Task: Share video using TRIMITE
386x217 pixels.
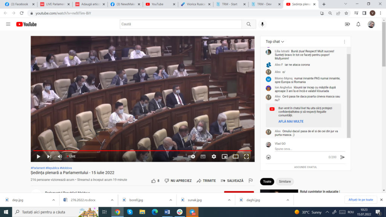Action: 206,181
